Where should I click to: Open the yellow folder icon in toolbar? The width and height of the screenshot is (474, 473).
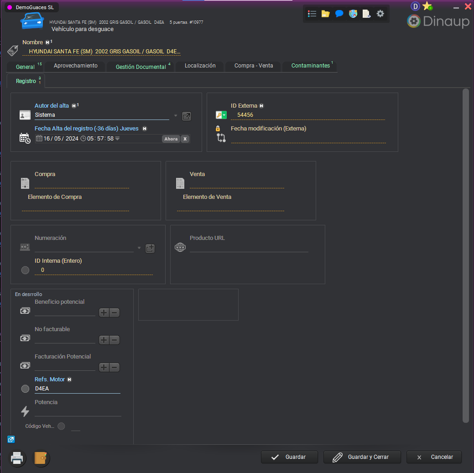tap(325, 14)
